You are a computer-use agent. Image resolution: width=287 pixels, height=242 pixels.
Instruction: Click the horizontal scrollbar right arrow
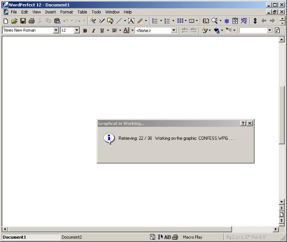(x=276, y=229)
